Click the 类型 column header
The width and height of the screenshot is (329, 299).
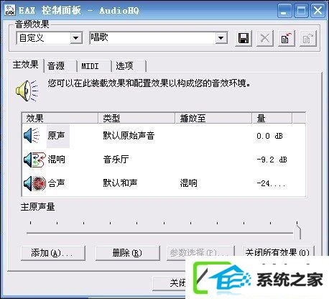[x=136, y=118]
